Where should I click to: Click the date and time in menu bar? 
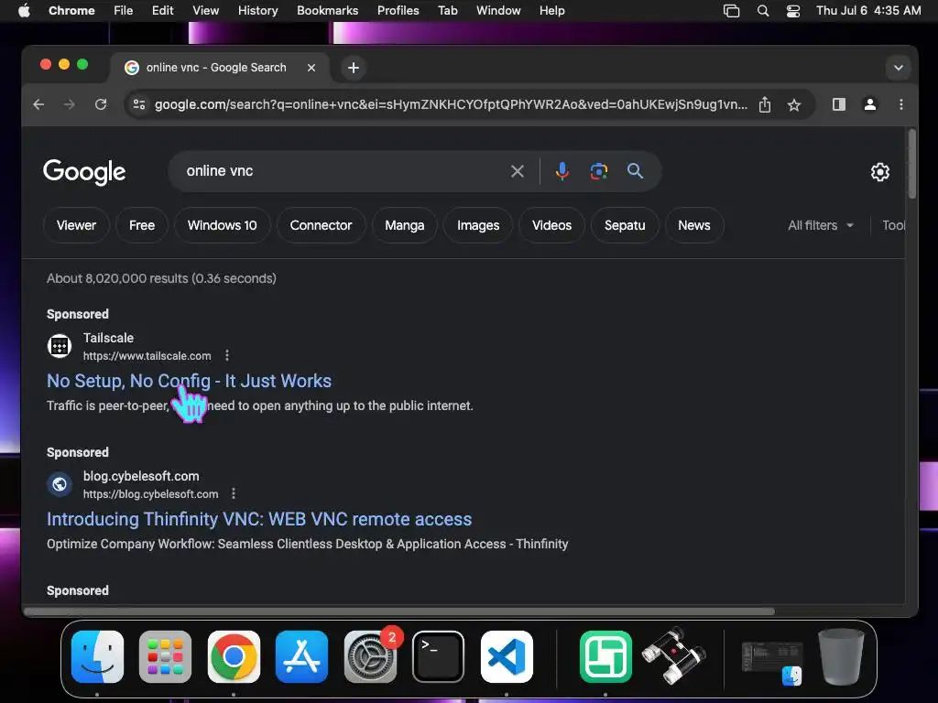868,11
